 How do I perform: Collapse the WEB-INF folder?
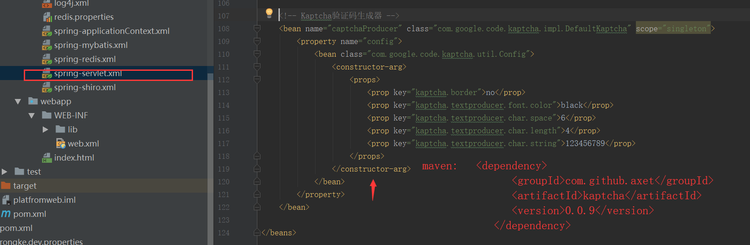tap(32, 116)
